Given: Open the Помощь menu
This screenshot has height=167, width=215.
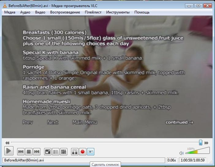Looking at the screenshot, I should click(x=142, y=12).
